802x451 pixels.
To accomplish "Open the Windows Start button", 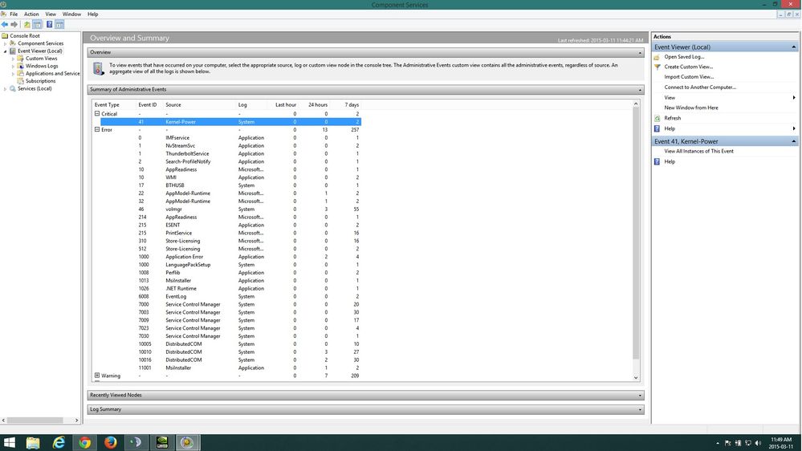I will [x=9, y=442].
